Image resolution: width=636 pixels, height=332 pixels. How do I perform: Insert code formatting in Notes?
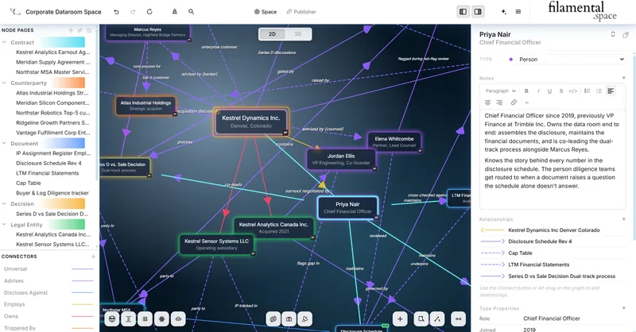pyautogui.click(x=572, y=91)
